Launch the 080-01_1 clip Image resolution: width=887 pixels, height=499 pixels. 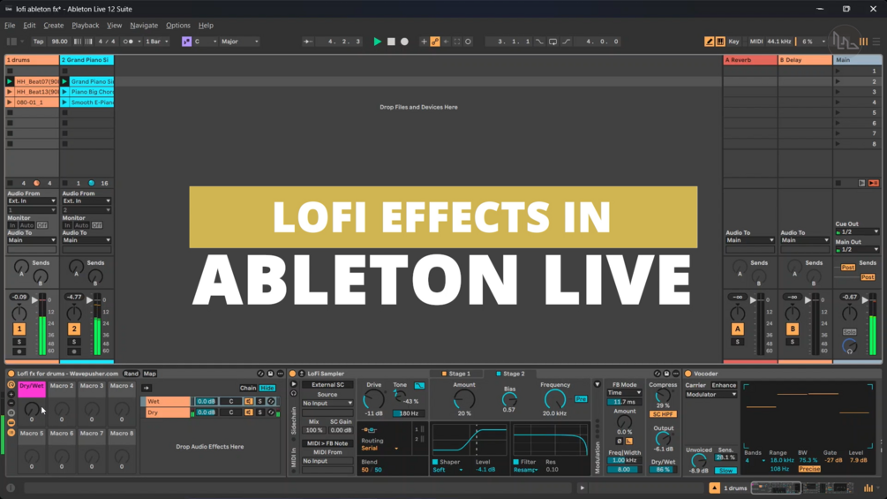click(9, 102)
